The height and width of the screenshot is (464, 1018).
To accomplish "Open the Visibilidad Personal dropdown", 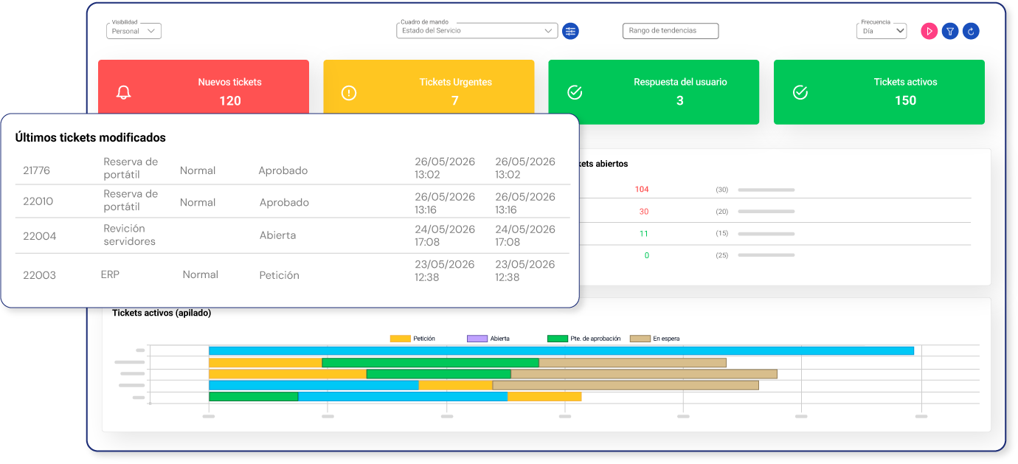I will (134, 31).
